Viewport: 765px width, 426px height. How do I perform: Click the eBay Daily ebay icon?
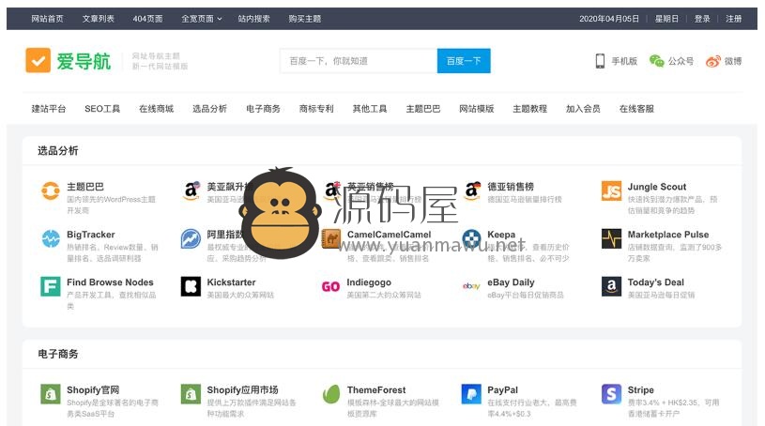click(x=471, y=286)
